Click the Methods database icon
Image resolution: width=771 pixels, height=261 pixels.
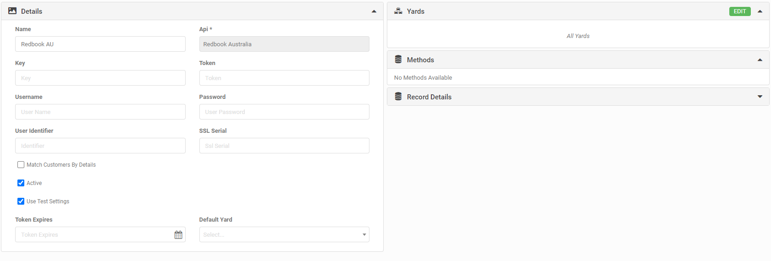pos(398,60)
